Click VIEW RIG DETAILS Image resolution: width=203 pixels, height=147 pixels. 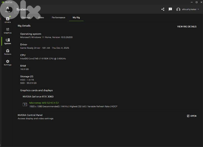[x=187, y=26]
